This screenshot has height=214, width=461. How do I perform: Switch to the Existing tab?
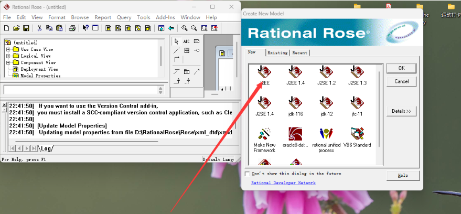pyautogui.click(x=277, y=52)
